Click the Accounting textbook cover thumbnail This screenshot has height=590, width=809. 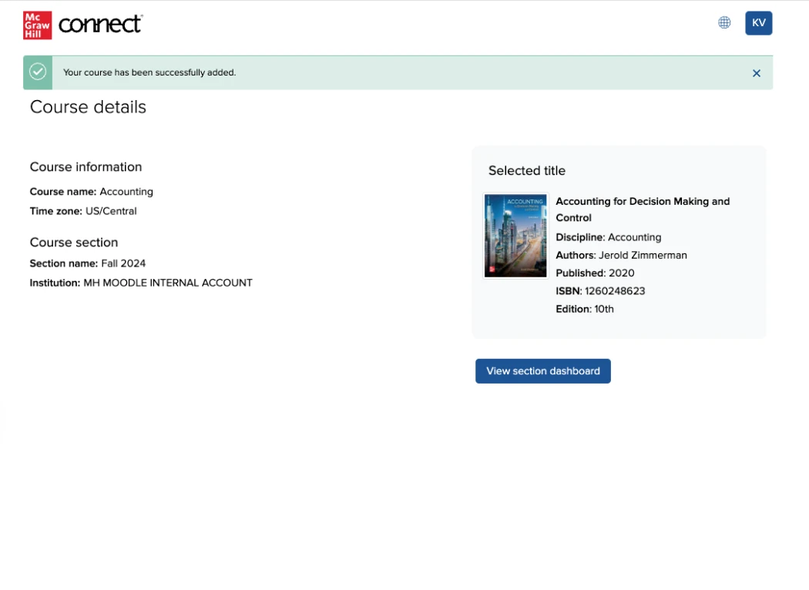coord(515,236)
